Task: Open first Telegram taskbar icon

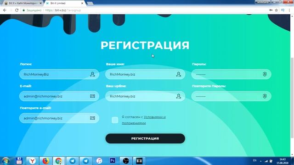Action: click(x=73, y=161)
